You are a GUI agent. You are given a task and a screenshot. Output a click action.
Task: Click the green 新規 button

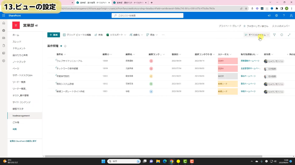[53, 35]
